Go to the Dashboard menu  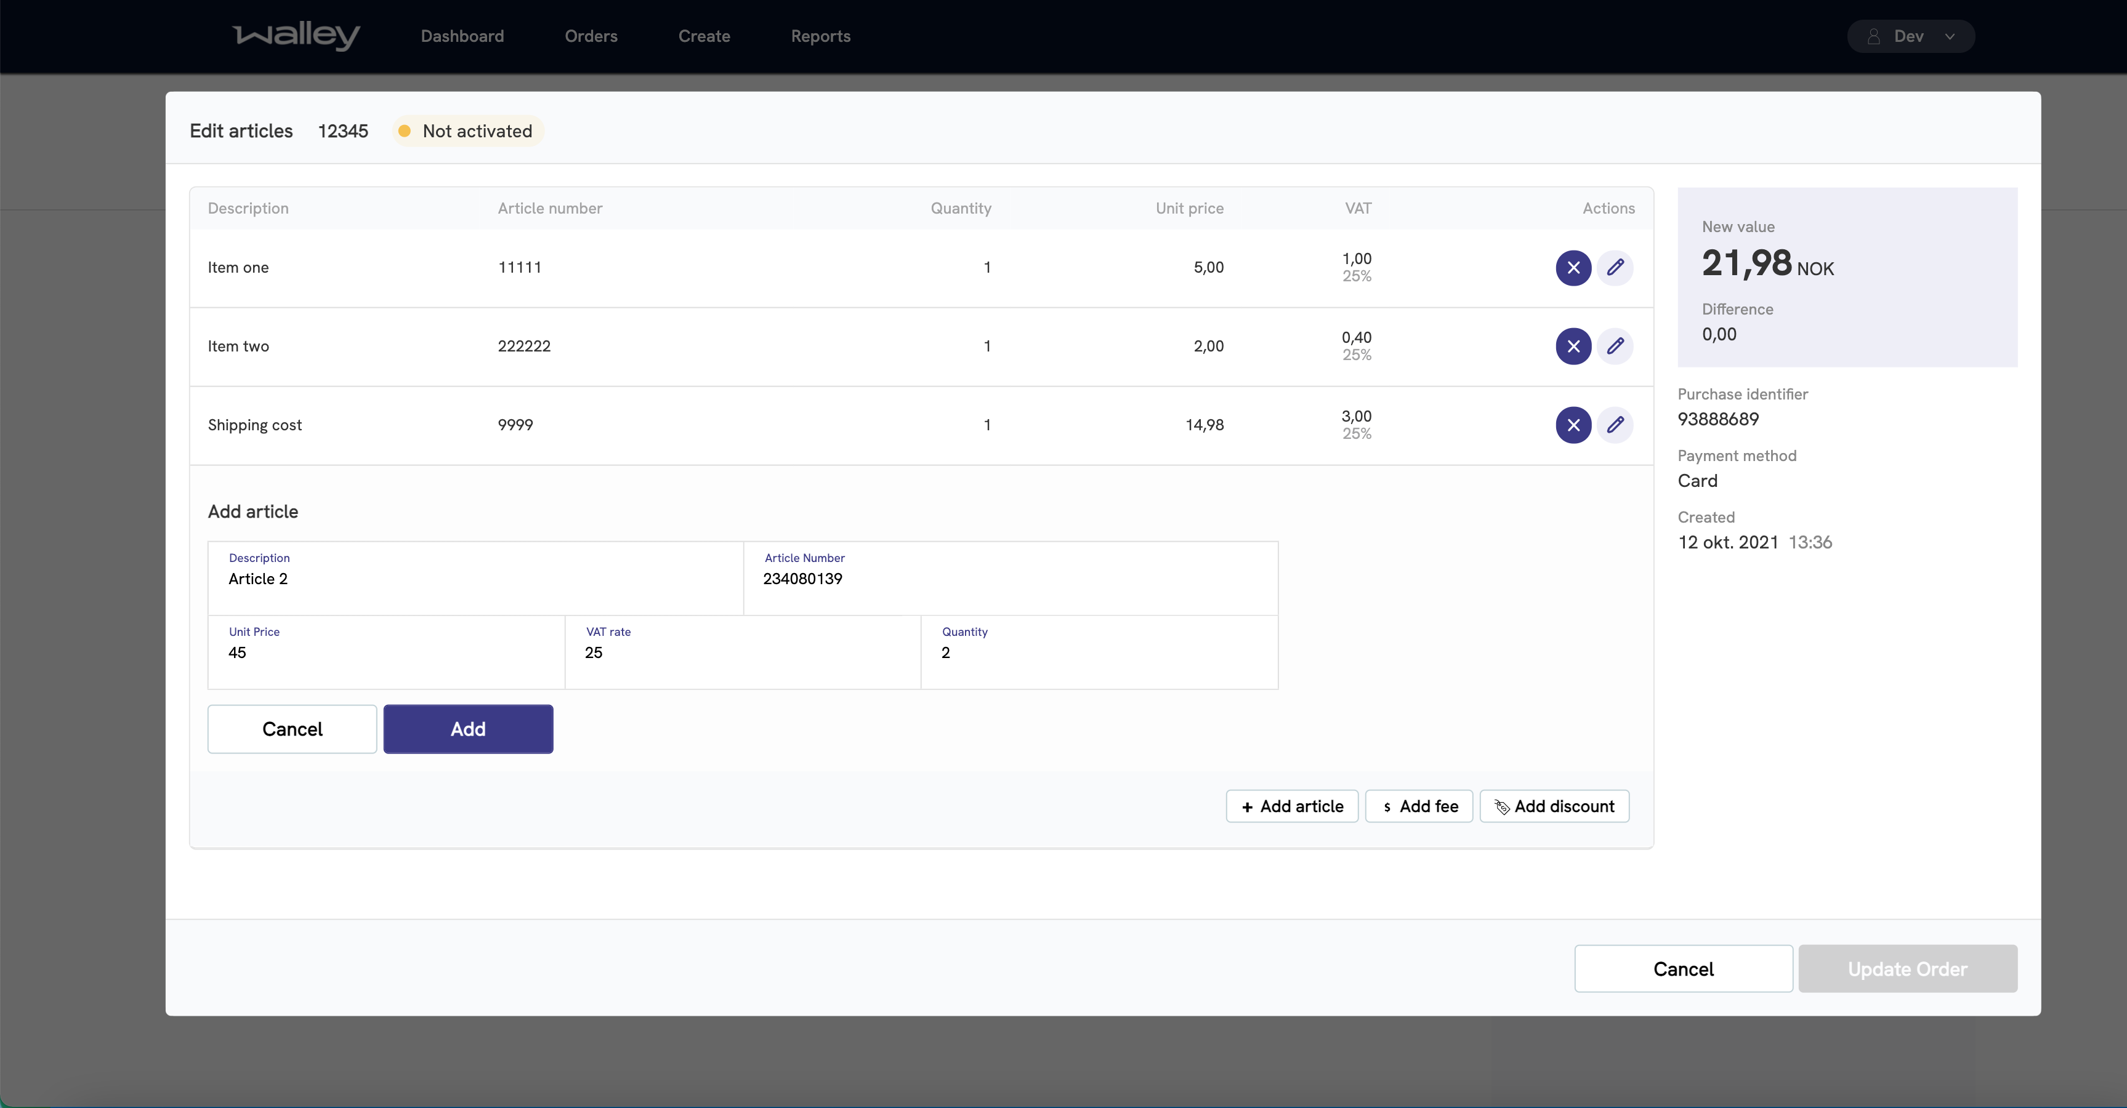coord(462,36)
